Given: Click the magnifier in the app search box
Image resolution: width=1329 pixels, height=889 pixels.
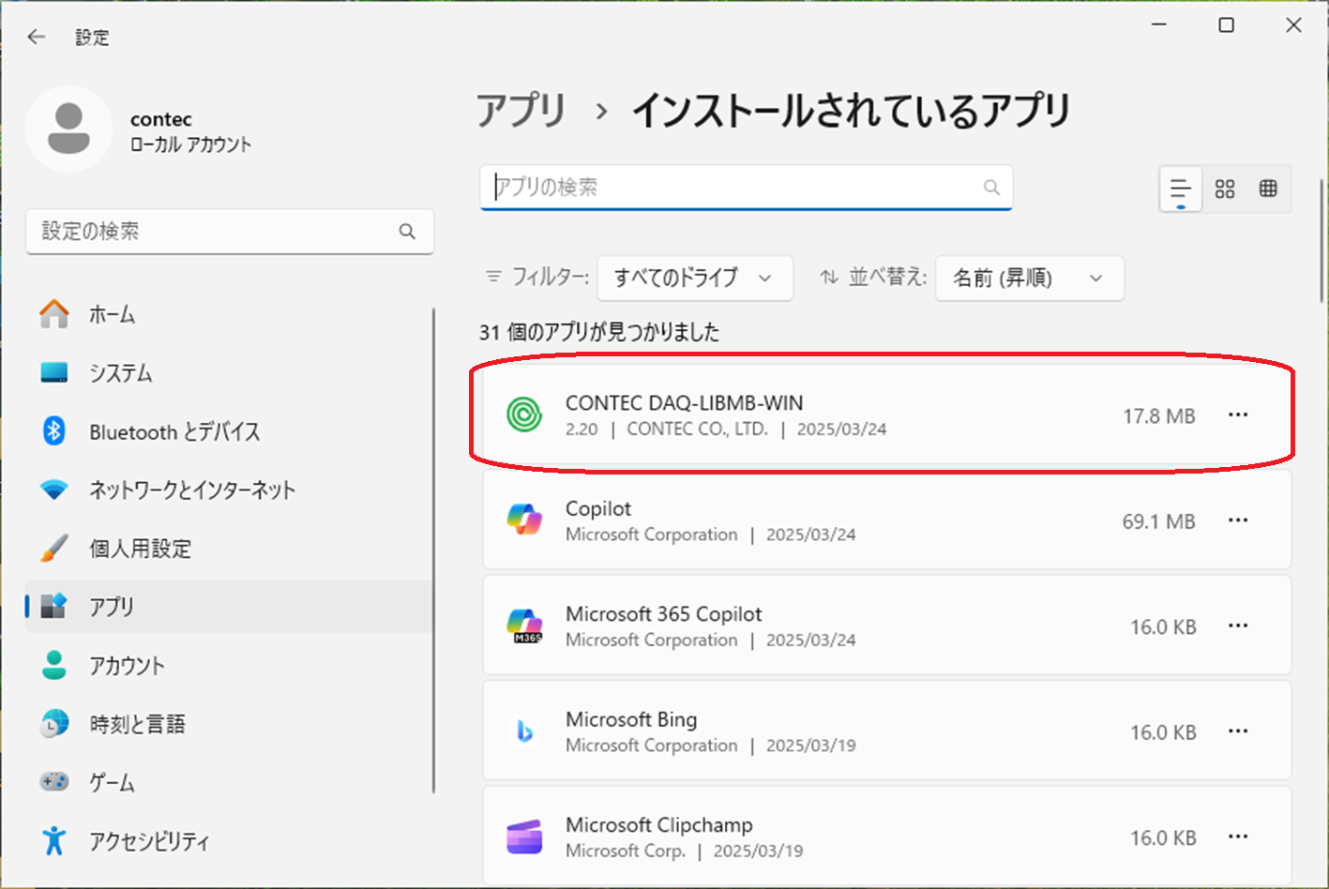Looking at the screenshot, I should point(991,187).
